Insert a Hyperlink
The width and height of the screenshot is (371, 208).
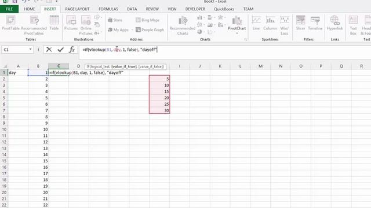coord(335,23)
